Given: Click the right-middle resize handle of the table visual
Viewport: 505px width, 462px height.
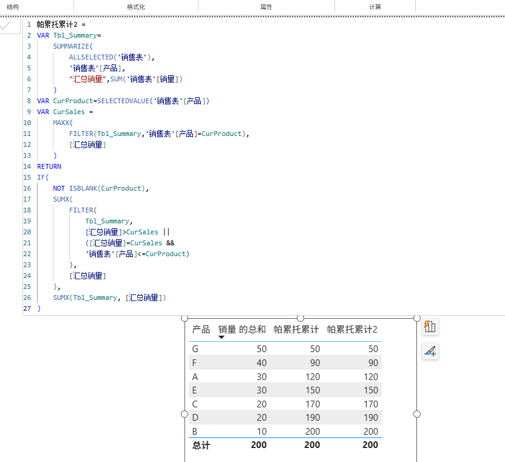Looking at the screenshot, I should click(x=417, y=414).
